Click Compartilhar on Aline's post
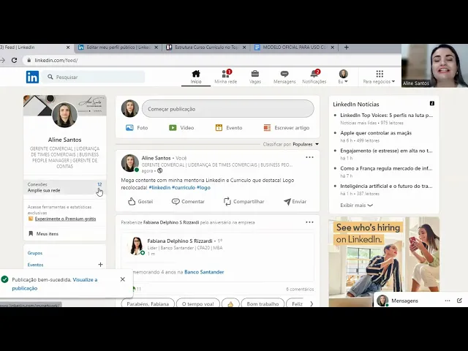This screenshot has height=351, width=468. click(244, 202)
